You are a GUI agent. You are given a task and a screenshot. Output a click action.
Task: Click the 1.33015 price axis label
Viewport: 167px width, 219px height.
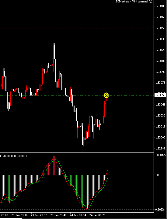click(160, 127)
